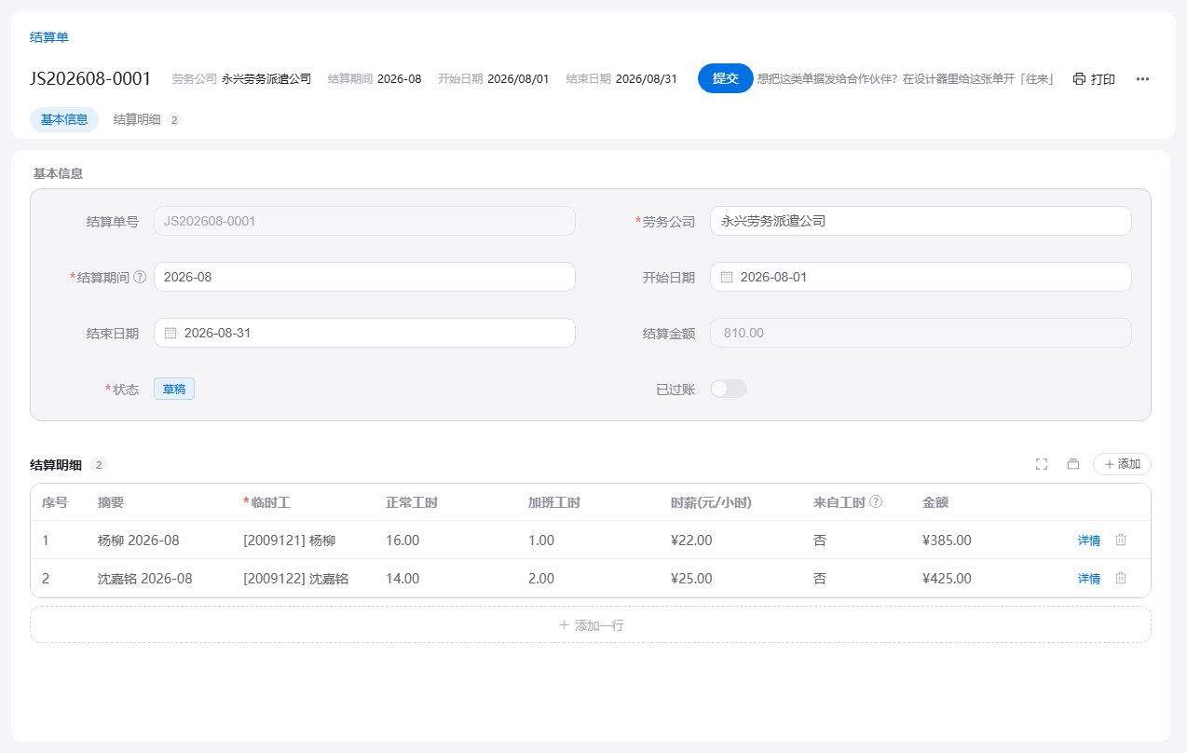Toggle the 已过账 switch
1187x753 pixels.
[x=729, y=389]
